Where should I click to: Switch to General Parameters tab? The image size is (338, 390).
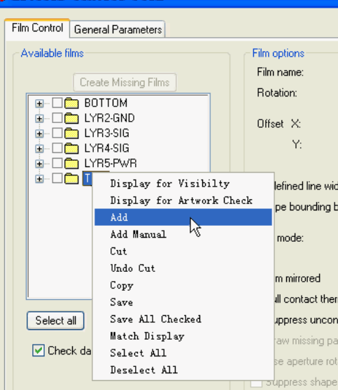coord(118,29)
